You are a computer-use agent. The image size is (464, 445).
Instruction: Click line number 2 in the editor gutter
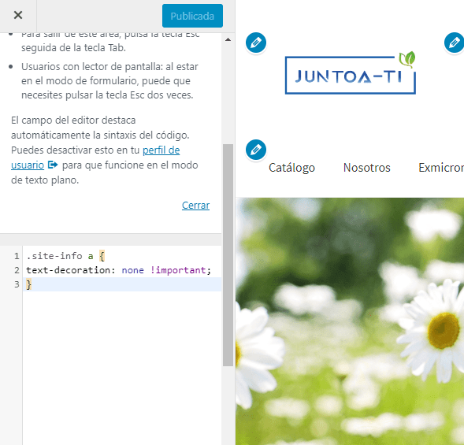coord(17,270)
